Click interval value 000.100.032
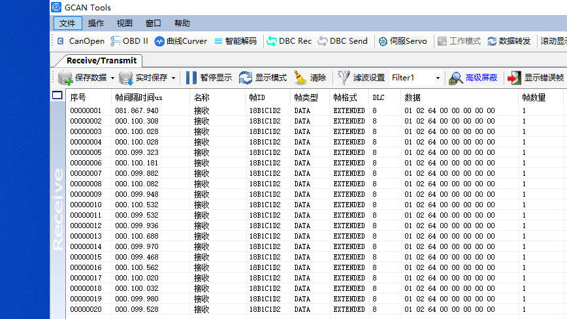 (137, 289)
